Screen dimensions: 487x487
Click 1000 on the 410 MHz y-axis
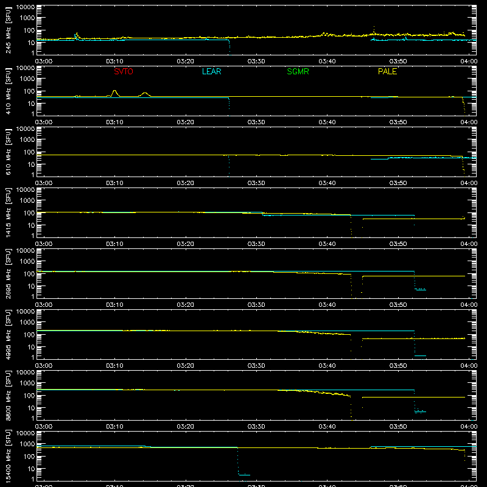[x=27, y=79]
